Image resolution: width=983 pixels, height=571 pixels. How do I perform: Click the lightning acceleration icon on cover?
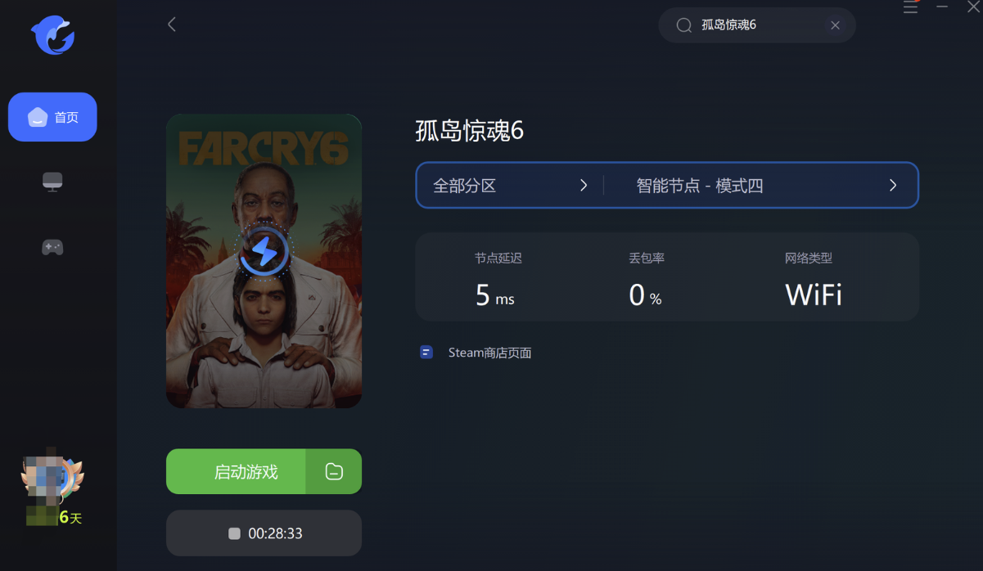264,252
